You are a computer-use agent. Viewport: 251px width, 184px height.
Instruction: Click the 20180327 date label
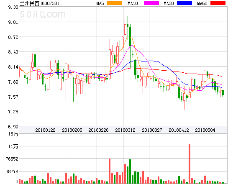[152, 130]
